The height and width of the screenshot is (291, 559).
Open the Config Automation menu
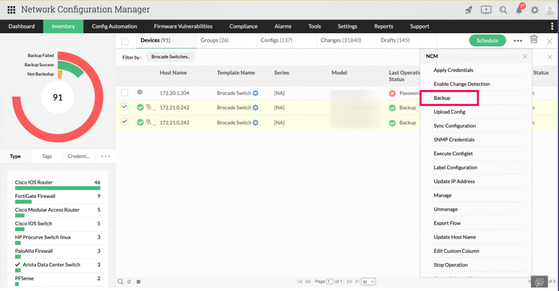pyautogui.click(x=115, y=26)
